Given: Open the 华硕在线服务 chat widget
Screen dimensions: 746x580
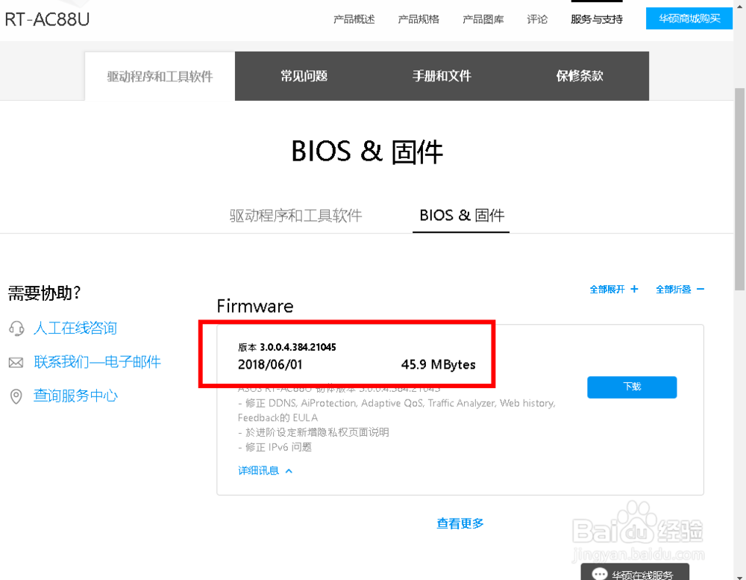Looking at the screenshot, I should pyautogui.click(x=635, y=572).
